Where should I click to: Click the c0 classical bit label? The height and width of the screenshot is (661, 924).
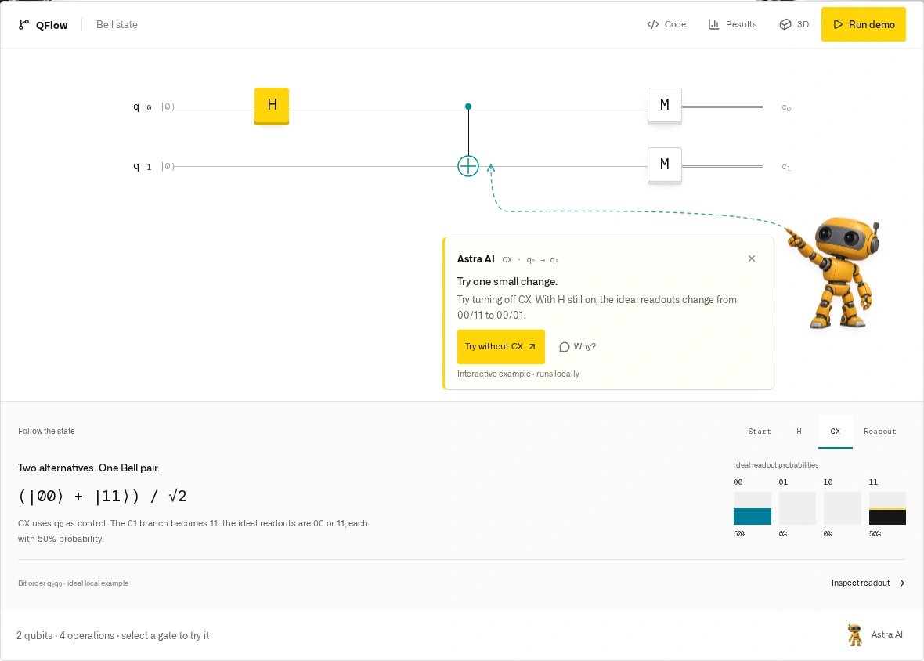[x=786, y=108]
